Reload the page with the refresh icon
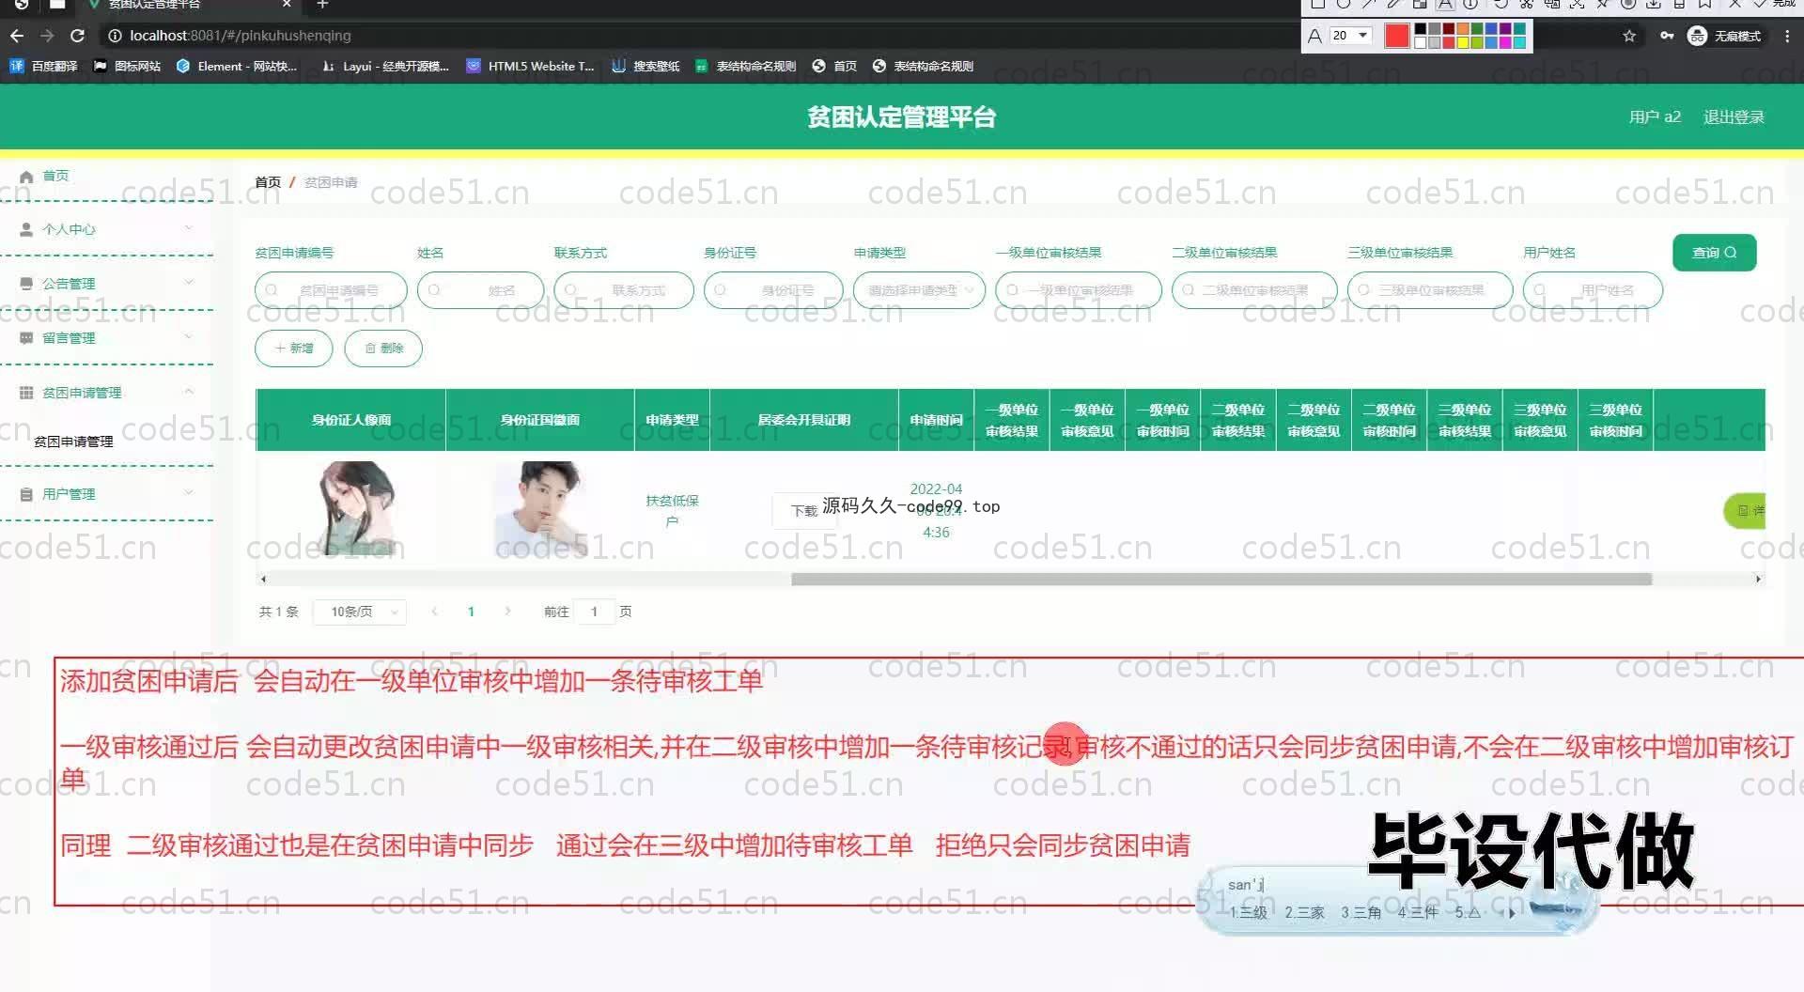The image size is (1804, 992). tap(78, 36)
